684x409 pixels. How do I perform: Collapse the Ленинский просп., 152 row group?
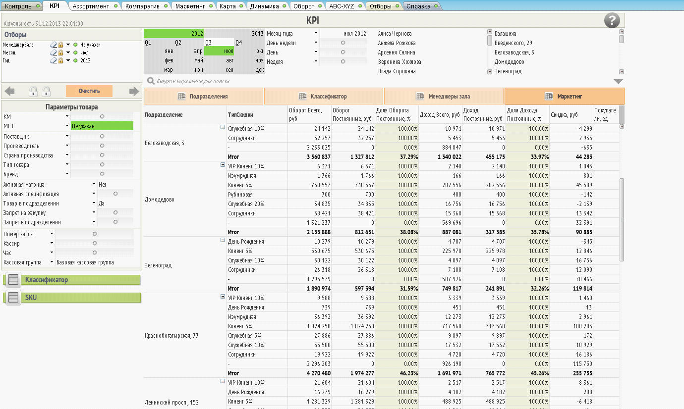[x=223, y=382]
